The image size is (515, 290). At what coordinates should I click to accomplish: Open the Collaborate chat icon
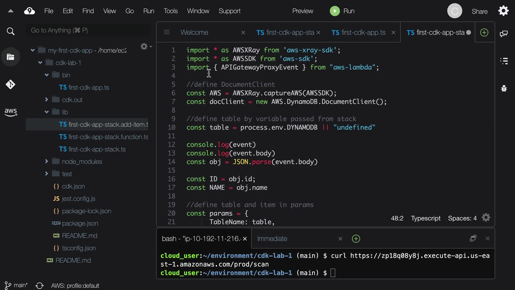tap(503, 34)
